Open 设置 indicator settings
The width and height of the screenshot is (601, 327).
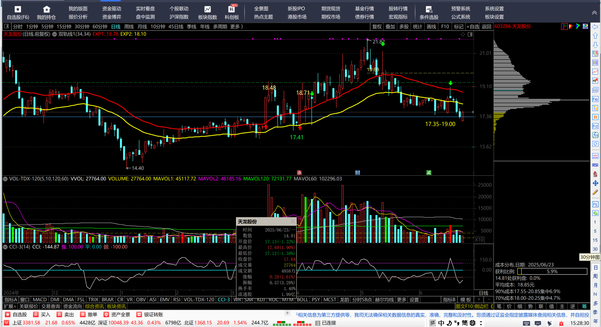pyautogui.click(x=414, y=299)
